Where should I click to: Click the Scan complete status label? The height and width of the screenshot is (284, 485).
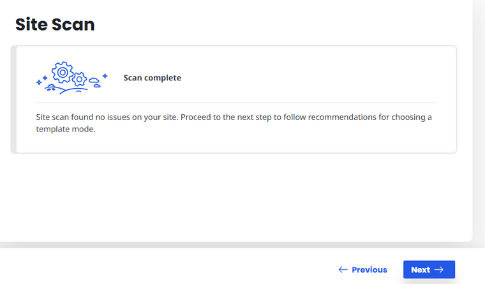[152, 78]
